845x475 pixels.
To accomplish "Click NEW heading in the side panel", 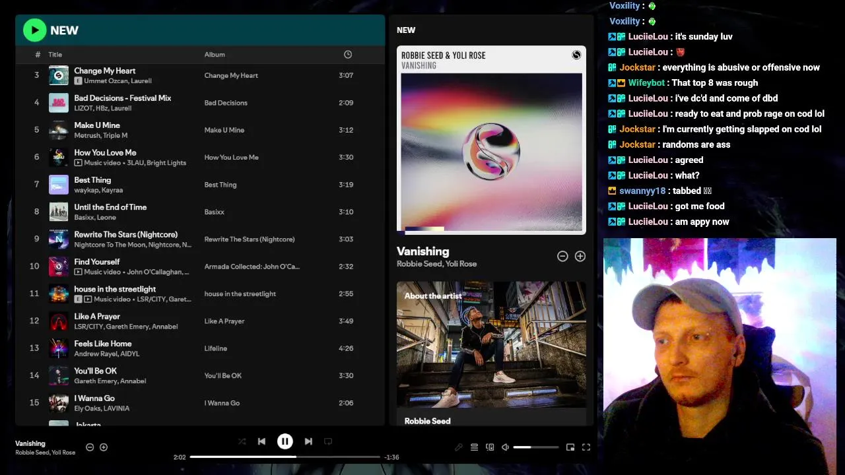I will click(406, 30).
